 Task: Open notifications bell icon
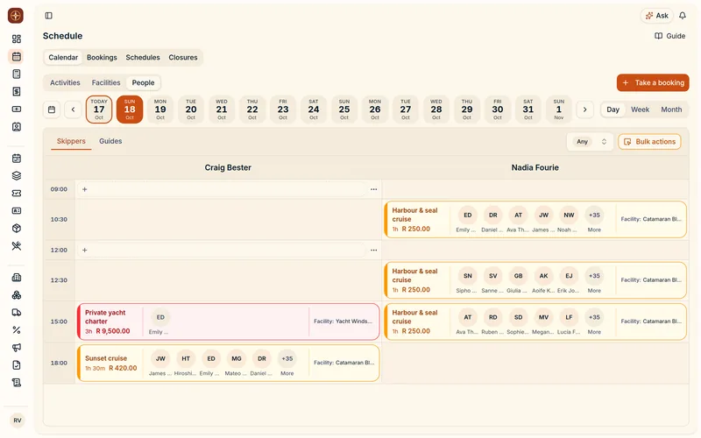click(x=683, y=16)
